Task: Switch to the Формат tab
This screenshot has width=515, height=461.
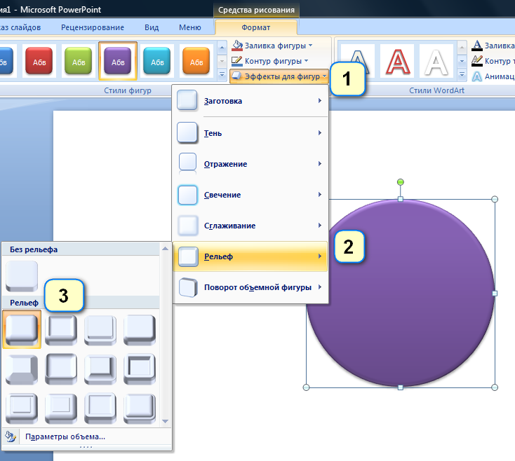Action: [256, 27]
